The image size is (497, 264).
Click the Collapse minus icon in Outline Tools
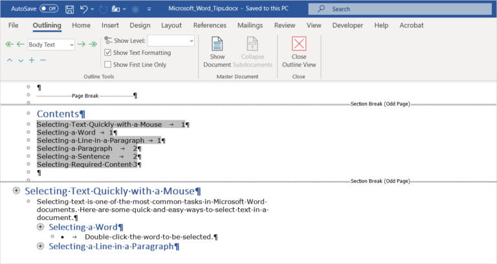pyautogui.click(x=43, y=60)
